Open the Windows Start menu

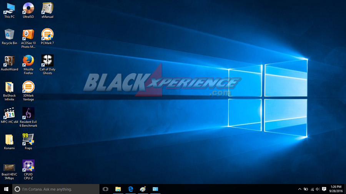[x=6, y=189]
